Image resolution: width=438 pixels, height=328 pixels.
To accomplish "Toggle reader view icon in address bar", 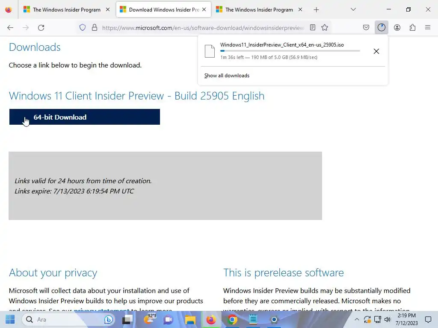I will pos(313,27).
